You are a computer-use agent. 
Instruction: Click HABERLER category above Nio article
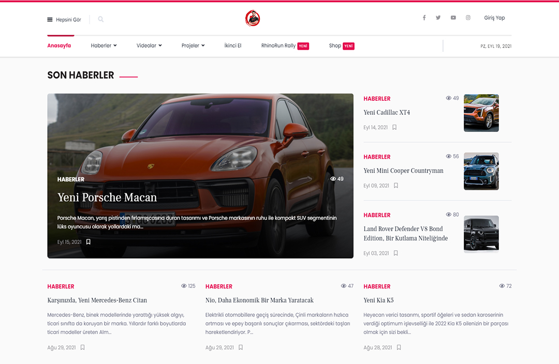coord(219,286)
